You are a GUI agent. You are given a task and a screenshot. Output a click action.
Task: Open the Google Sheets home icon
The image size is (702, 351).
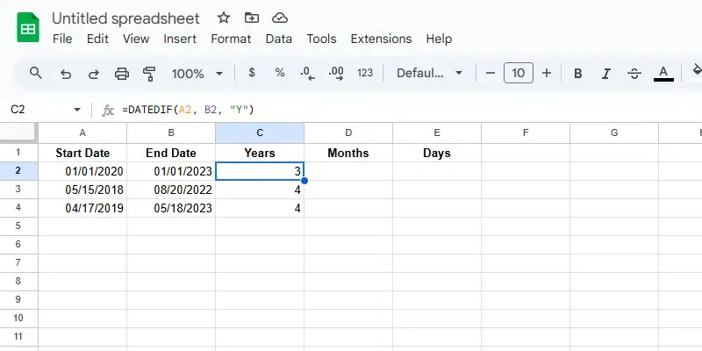point(28,28)
